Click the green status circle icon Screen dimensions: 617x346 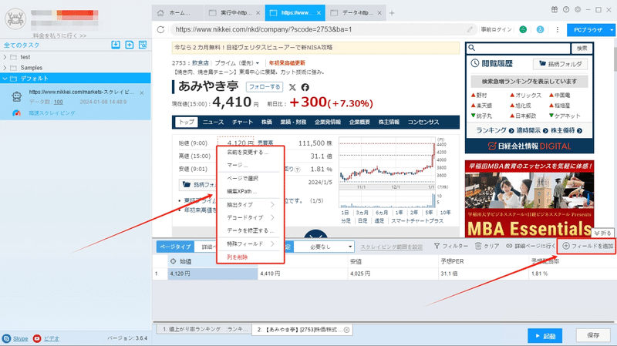(x=523, y=29)
